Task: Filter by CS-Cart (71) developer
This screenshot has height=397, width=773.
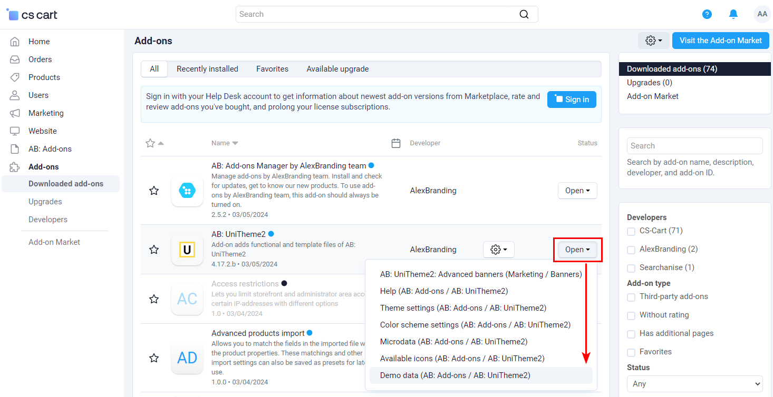Action: (631, 232)
